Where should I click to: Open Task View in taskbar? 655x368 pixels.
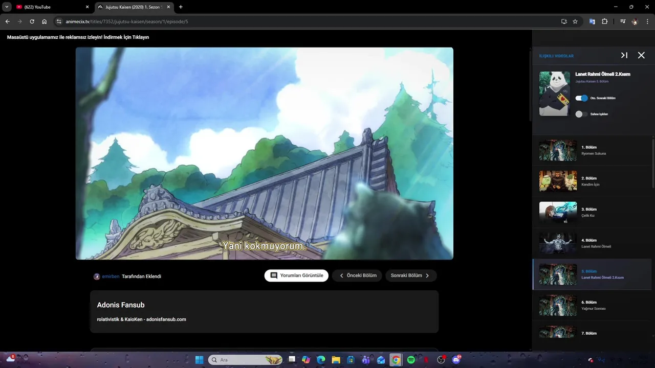pos(292,360)
